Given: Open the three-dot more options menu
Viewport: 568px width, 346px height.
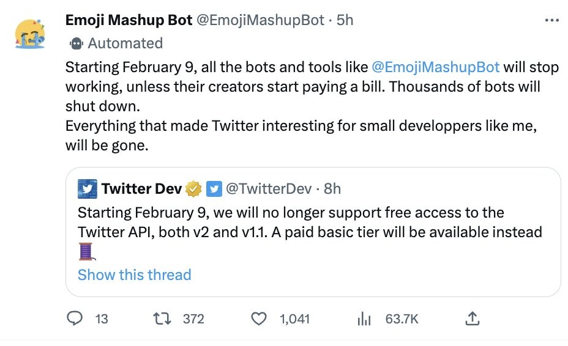Looking at the screenshot, I should [x=551, y=20].
